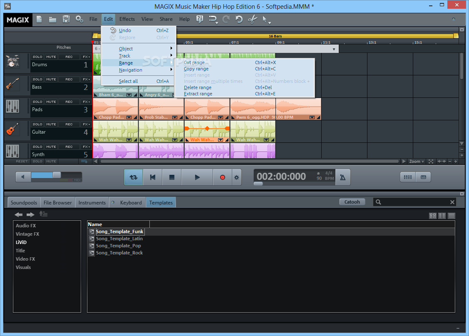Viewport: 469px width, 336px height.
Task: Switch to detailed list view icon
Action: tap(452, 216)
